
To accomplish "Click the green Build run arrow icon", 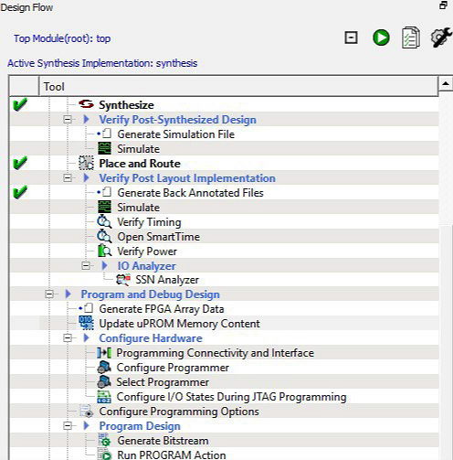I will [381, 37].
